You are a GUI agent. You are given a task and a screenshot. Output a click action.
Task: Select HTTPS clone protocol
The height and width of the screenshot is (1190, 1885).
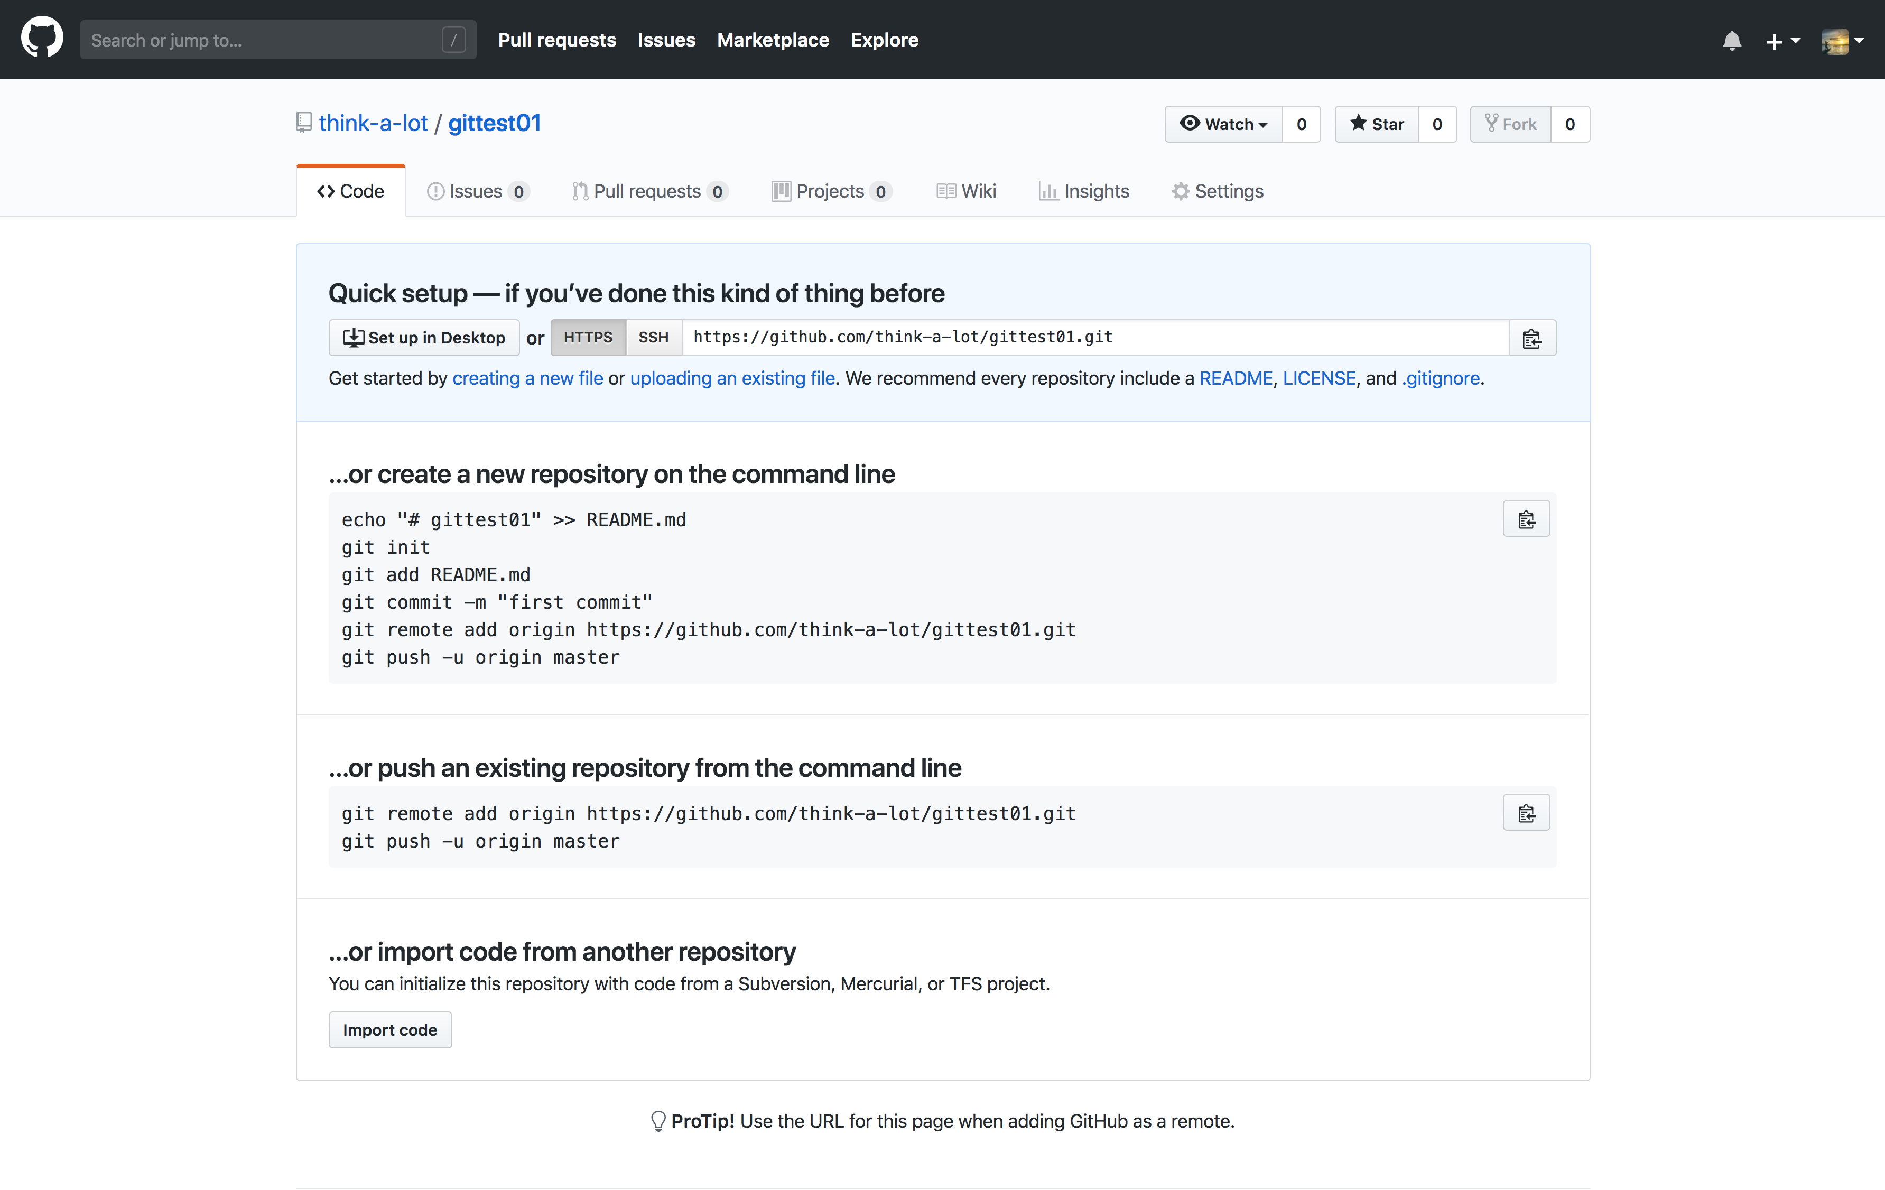tap(588, 338)
